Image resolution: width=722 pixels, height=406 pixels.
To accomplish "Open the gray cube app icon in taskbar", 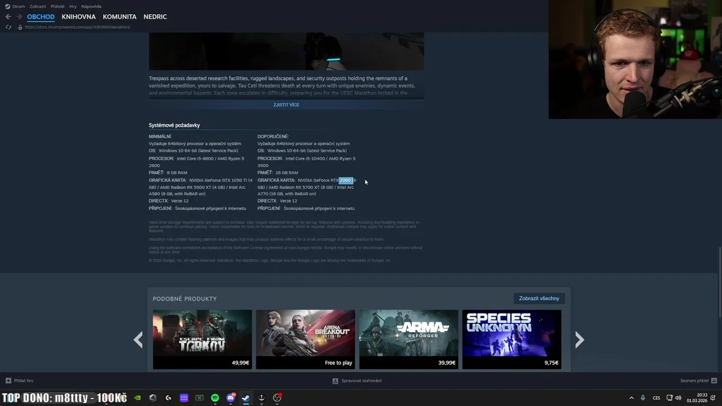I will coord(153,398).
